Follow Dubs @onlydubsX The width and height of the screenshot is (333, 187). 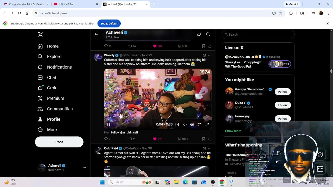pyautogui.click(x=283, y=105)
